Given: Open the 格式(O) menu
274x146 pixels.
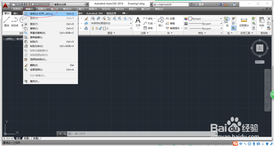Looking at the screenshot, I should [67, 9].
